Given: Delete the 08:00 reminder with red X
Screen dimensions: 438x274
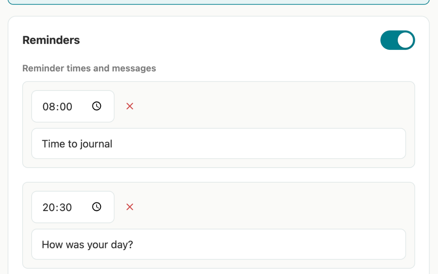Looking at the screenshot, I should (130, 106).
